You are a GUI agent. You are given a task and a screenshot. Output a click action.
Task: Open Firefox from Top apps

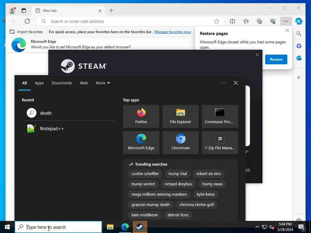pyautogui.click(x=141, y=116)
